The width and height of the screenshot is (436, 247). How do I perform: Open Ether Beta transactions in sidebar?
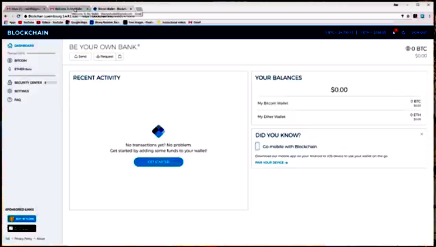23,69
